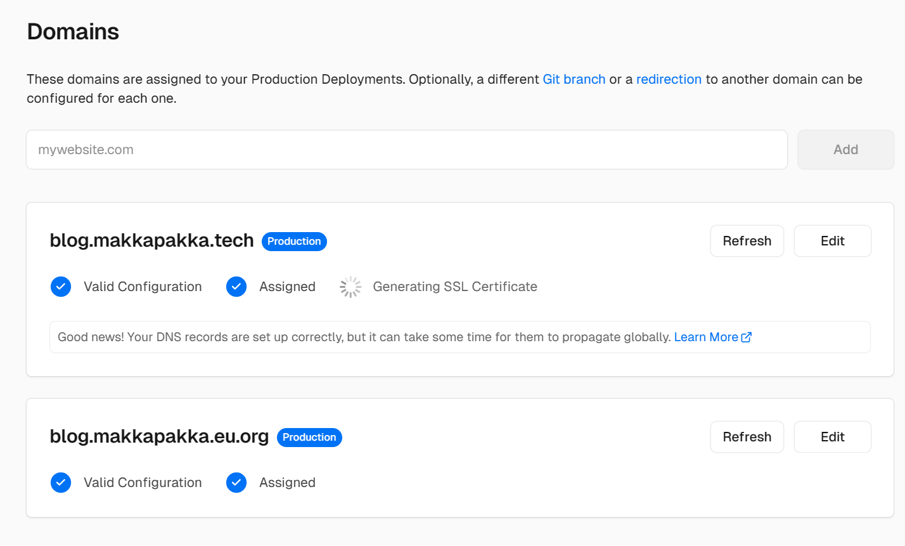
Task: Click the Assigned checkmark icon for blog.makkapakka.eu.org
Action: pyautogui.click(x=236, y=483)
